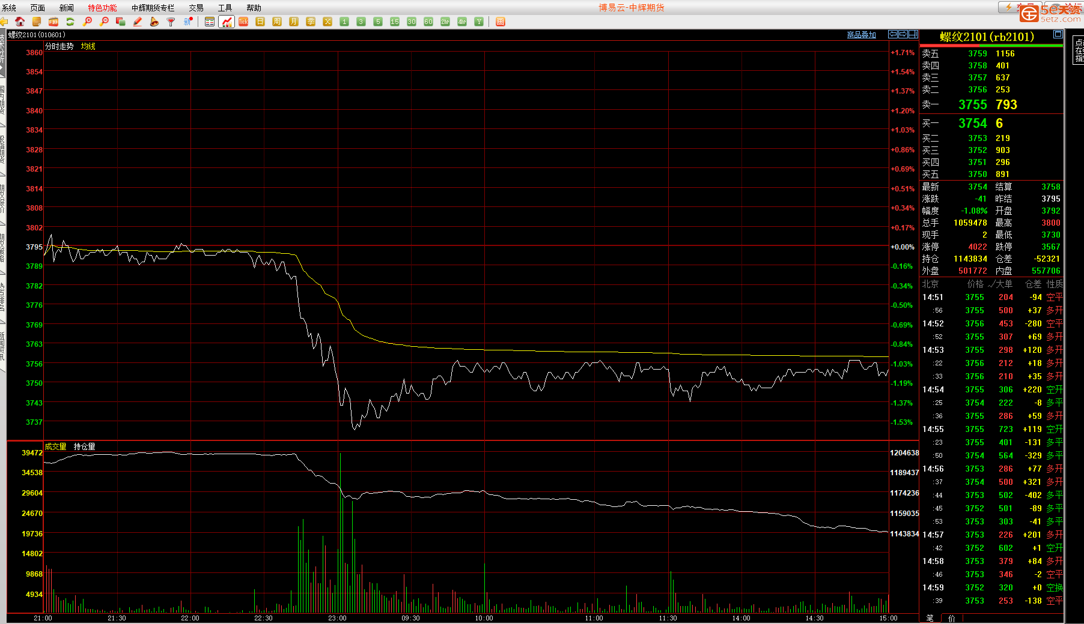The width and height of the screenshot is (1084, 624).
Task: Click the red funnel filter icon
Action: click(x=171, y=22)
